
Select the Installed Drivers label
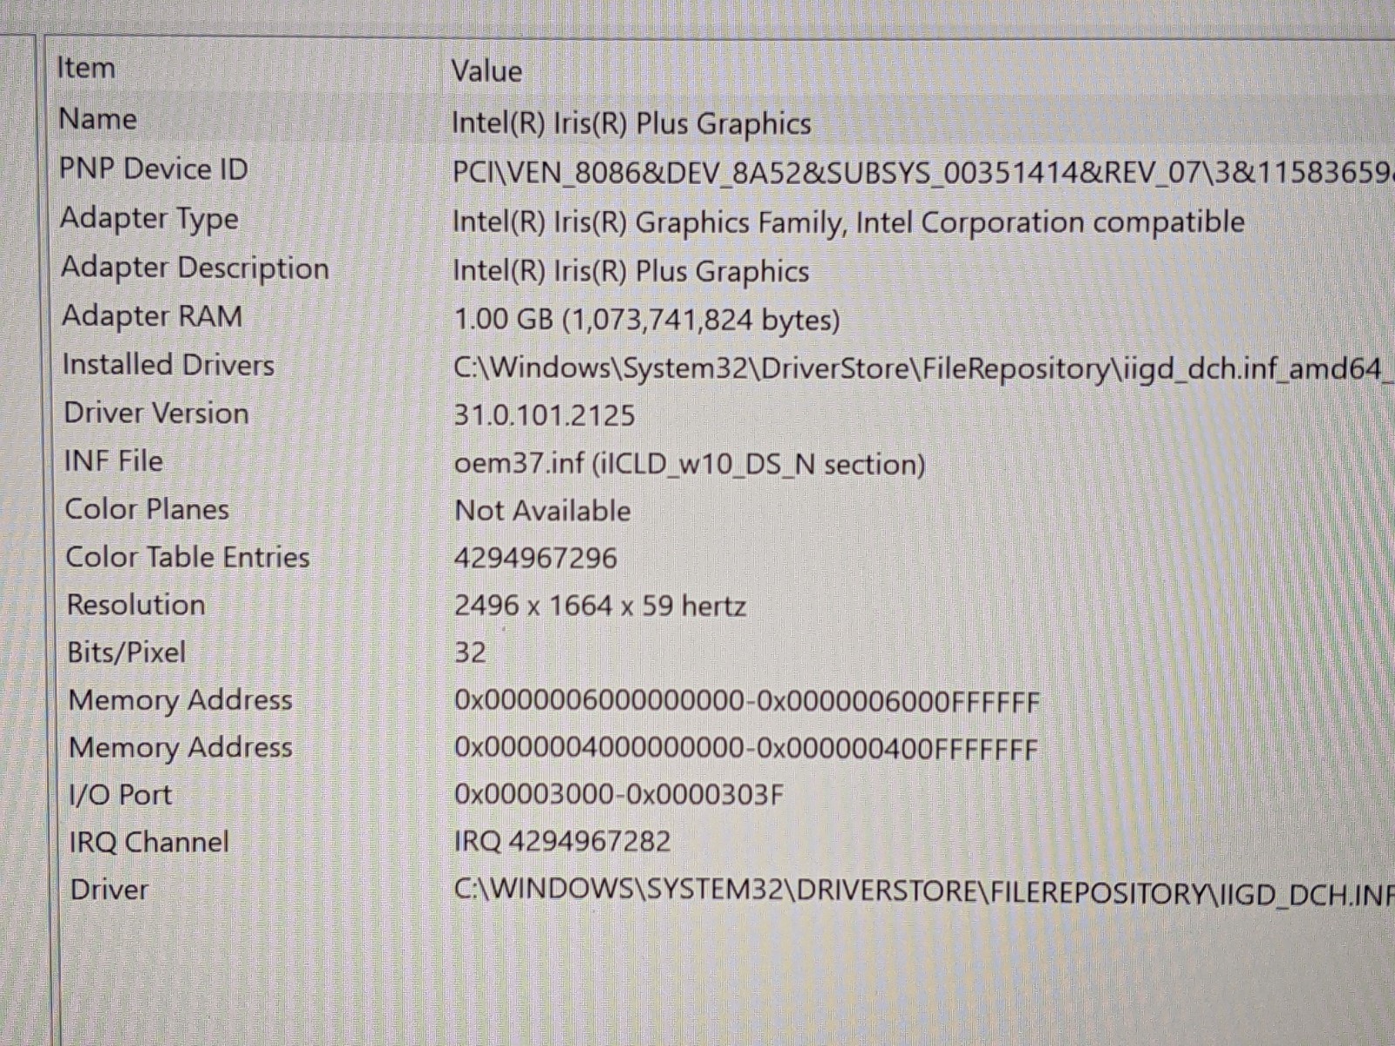pos(168,364)
